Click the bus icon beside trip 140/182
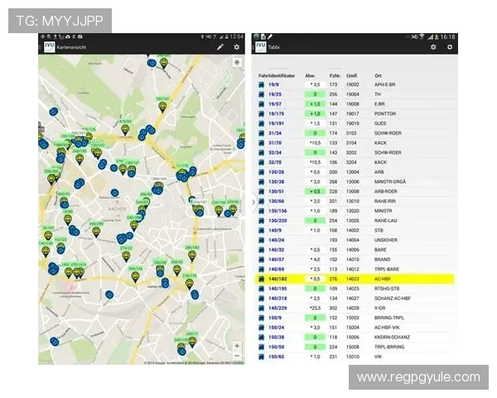The image size is (497, 398). 262,279
